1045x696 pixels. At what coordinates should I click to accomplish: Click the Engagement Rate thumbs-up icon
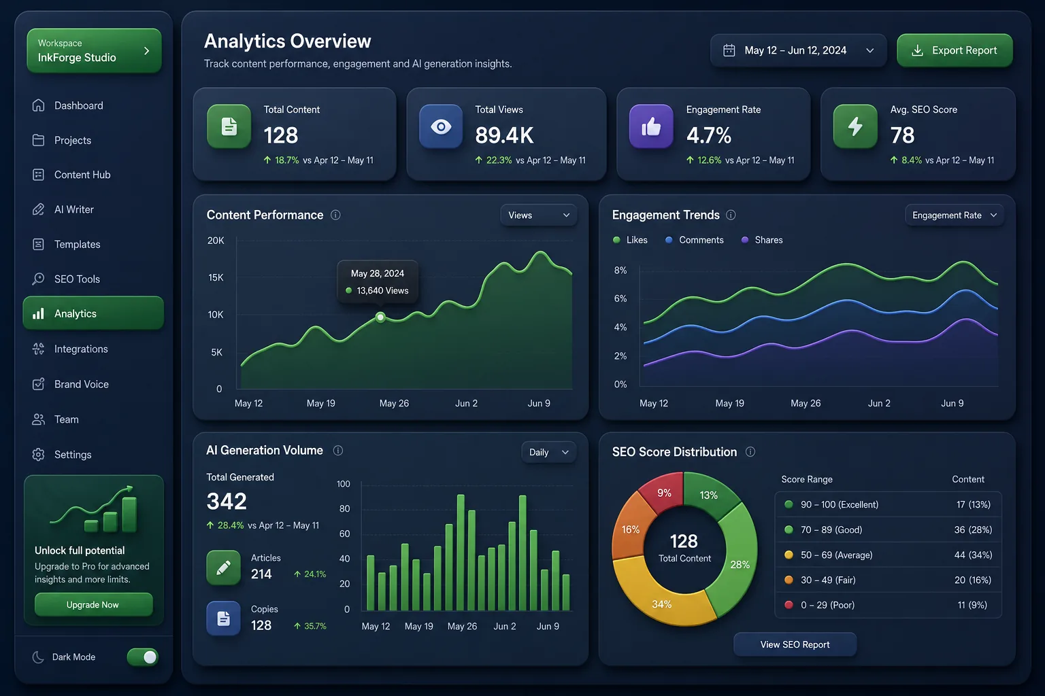pyautogui.click(x=651, y=126)
